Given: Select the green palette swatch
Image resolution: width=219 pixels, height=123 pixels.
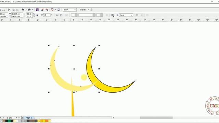Looking at the screenshot, I should pos(9,121).
